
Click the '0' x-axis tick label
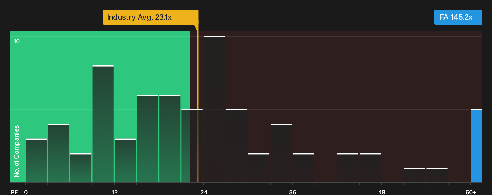click(x=26, y=192)
